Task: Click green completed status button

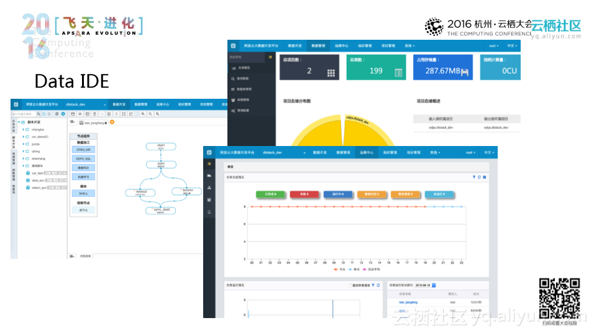Action: pos(270,194)
